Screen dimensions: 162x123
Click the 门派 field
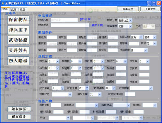point(149,27)
